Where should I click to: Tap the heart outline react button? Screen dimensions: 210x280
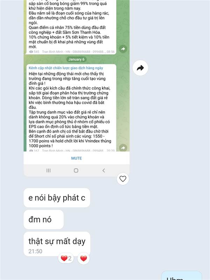123,179
